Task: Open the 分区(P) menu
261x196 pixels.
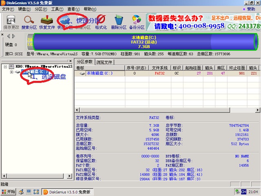Action: (41, 9)
